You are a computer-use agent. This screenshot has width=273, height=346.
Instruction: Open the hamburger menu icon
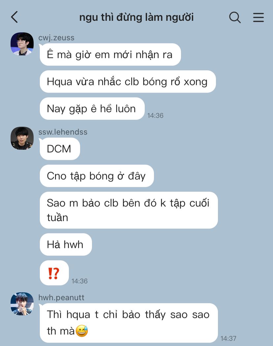(258, 17)
